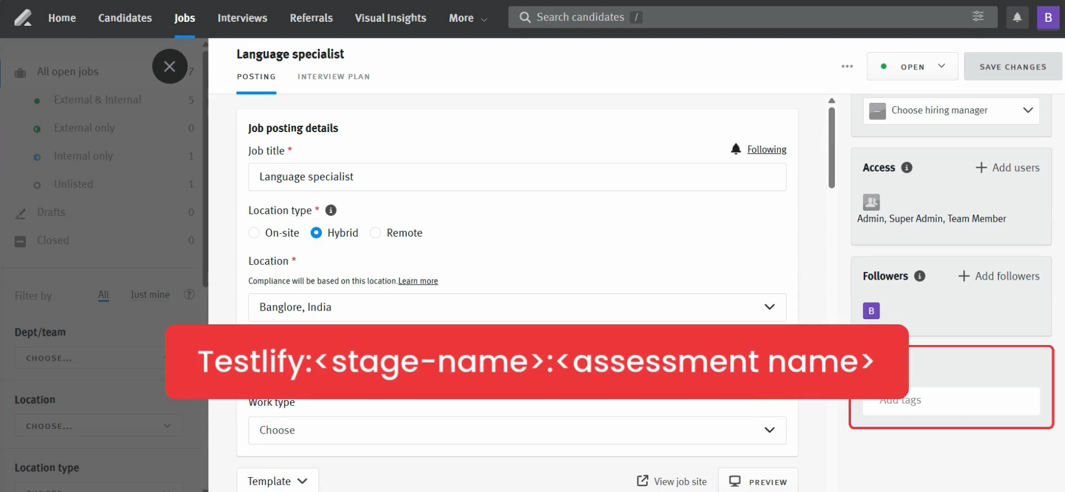This screenshot has width=1065, height=492.
Task: Click the Preview monitor icon
Action: point(735,481)
